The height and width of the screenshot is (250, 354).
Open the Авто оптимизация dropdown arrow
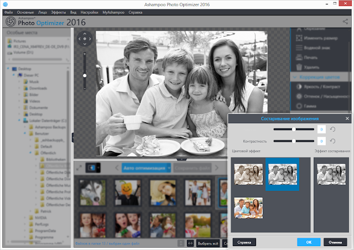169,168
